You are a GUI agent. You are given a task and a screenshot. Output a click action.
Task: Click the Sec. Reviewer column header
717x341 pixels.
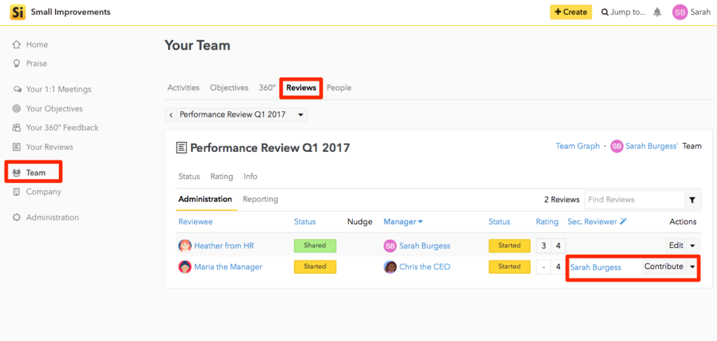click(x=592, y=222)
